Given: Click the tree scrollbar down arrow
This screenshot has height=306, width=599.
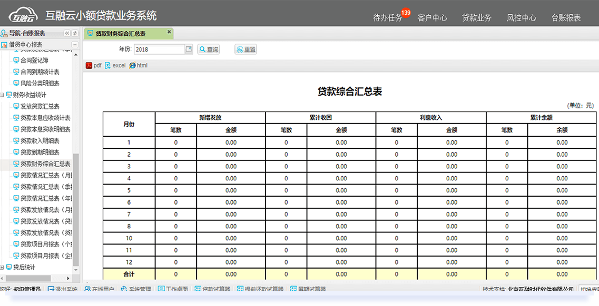Looking at the screenshot, I should 76,271.
